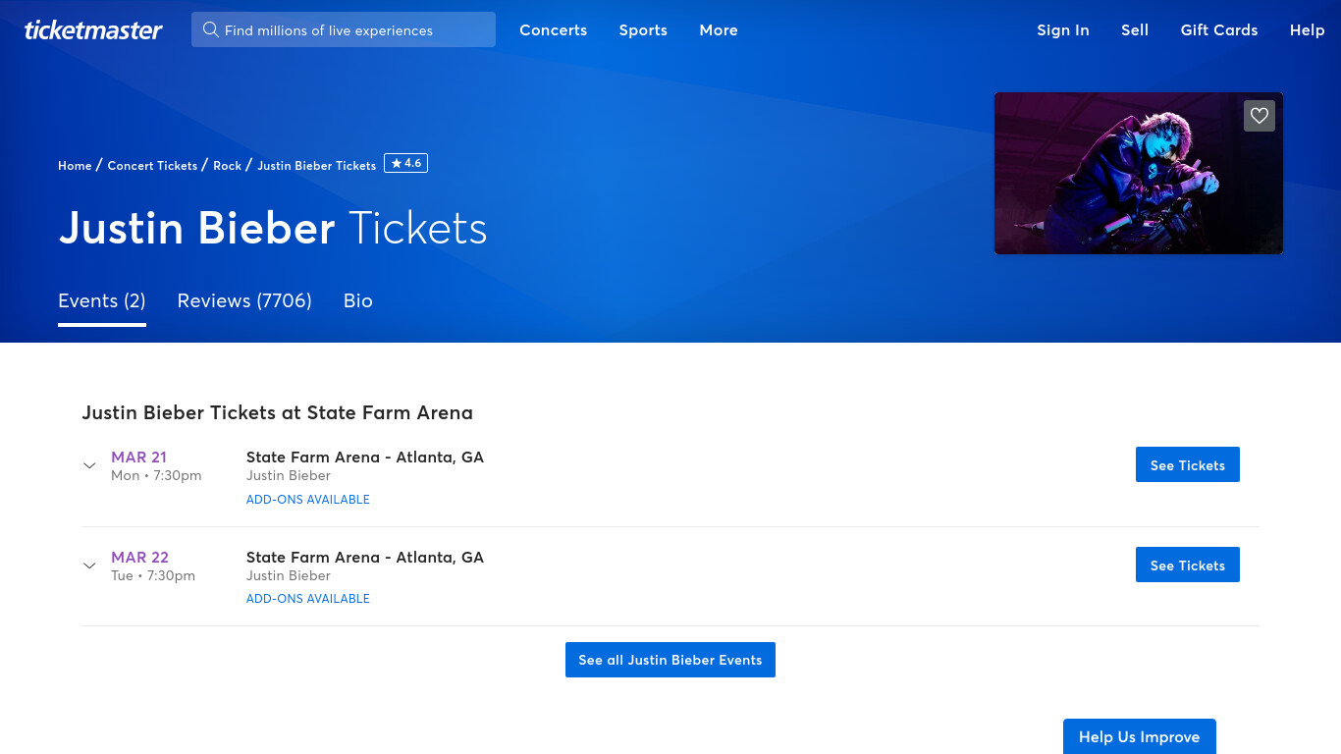
Task: Toggle the heart favorite icon on artist photo
Action: (x=1260, y=116)
